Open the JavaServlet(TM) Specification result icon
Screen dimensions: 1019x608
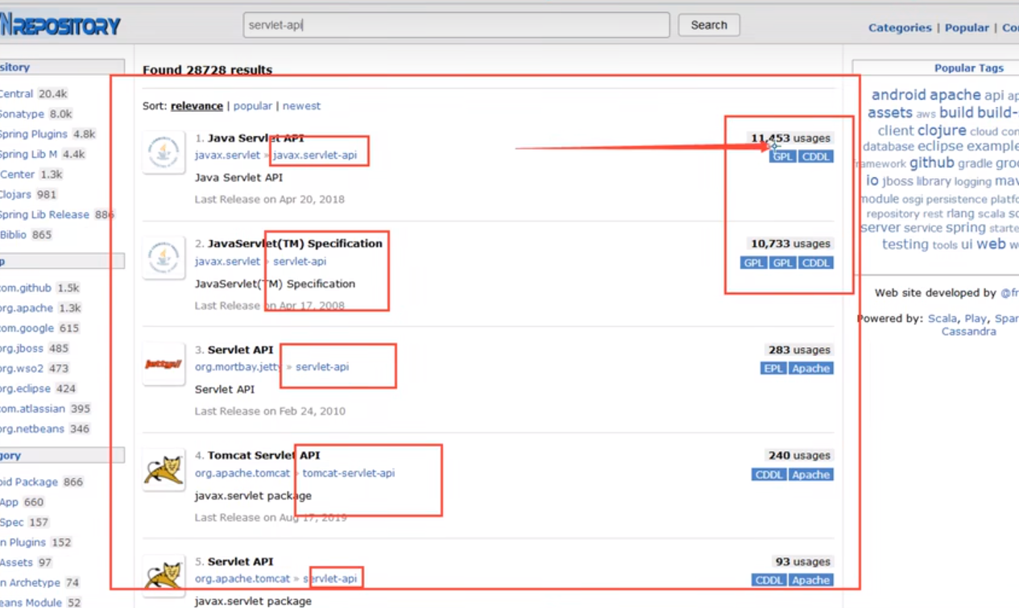coord(164,259)
